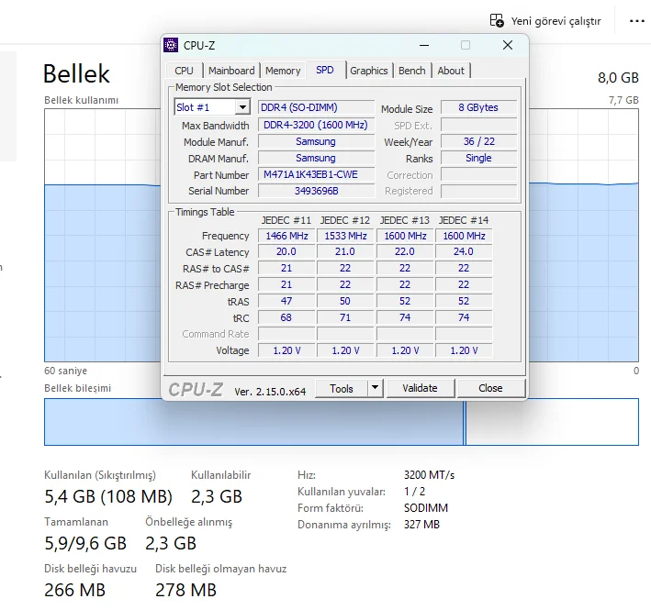Click the 8,0 GB total memory label

(618, 78)
